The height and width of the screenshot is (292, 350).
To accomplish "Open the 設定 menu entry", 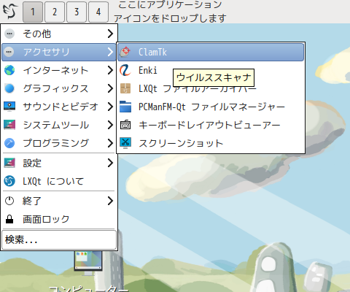I will pyautogui.click(x=59, y=163).
